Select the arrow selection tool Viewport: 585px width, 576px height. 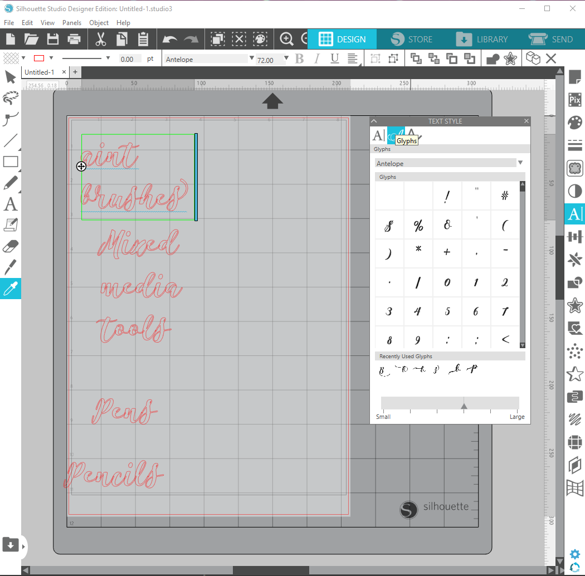coord(10,77)
